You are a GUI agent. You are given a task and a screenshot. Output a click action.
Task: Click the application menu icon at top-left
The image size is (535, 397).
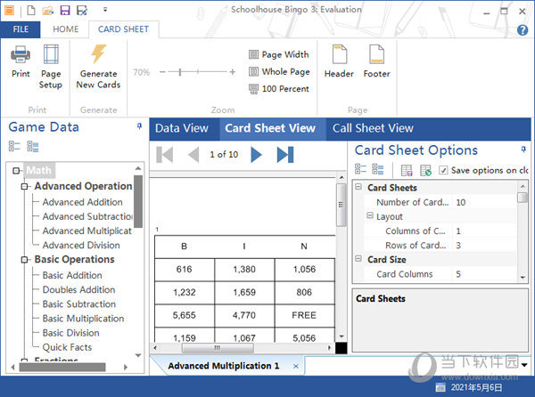pos(9,10)
